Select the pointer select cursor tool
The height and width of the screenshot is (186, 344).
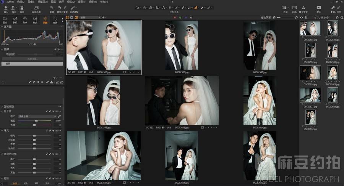(138, 8)
